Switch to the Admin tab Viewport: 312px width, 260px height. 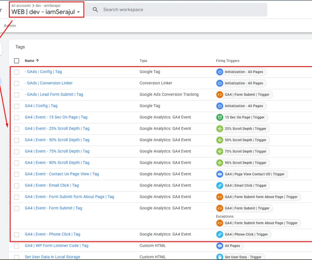click(x=10, y=26)
